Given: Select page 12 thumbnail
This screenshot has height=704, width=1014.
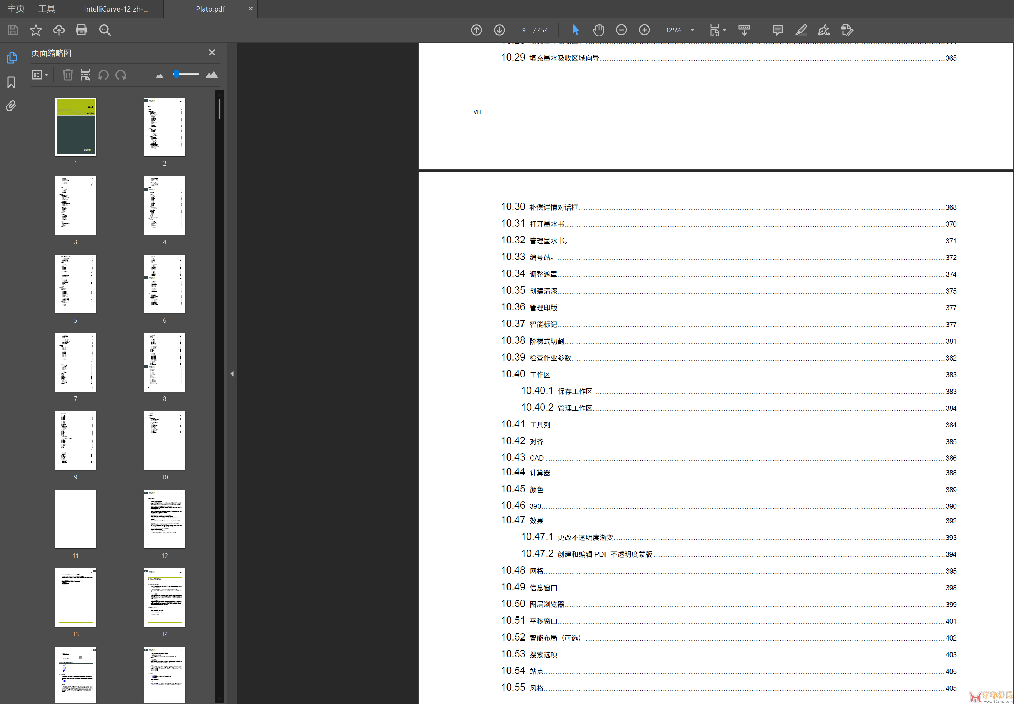Looking at the screenshot, I should tap(165, 519).
